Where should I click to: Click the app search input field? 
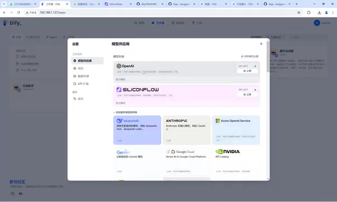[x=308, y=37]
